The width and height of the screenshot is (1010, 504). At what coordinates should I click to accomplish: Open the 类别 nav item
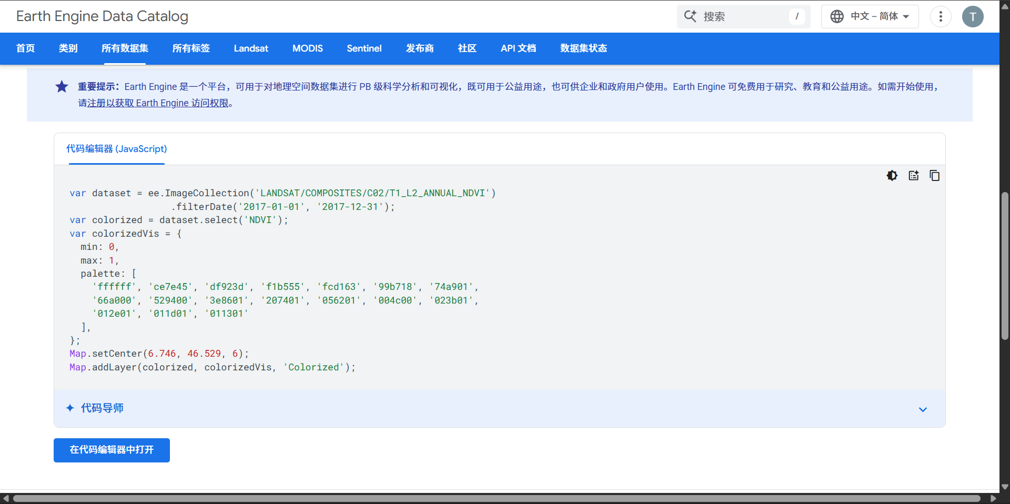pyautogui.click(x=68, y=48)
